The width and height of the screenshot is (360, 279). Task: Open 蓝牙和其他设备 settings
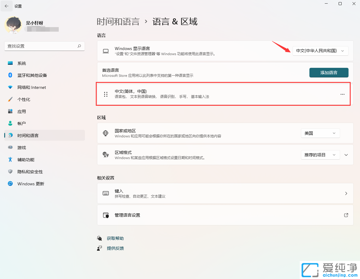coord(45,75)
